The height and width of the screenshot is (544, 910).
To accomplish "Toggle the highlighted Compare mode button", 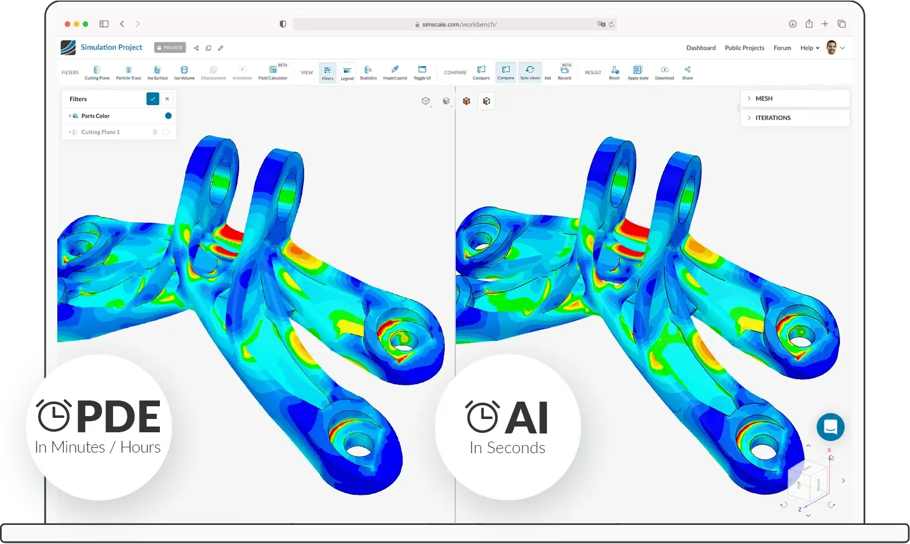I will (x=506, y=73).
